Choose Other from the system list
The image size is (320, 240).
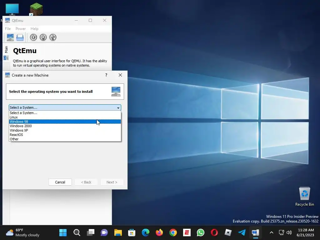pyautogui.click(x=65, y=139)
